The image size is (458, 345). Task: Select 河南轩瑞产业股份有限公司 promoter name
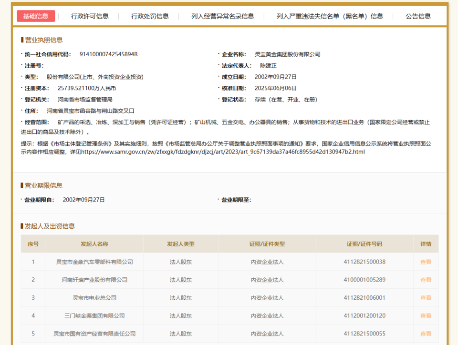click(x=94, y=280)
